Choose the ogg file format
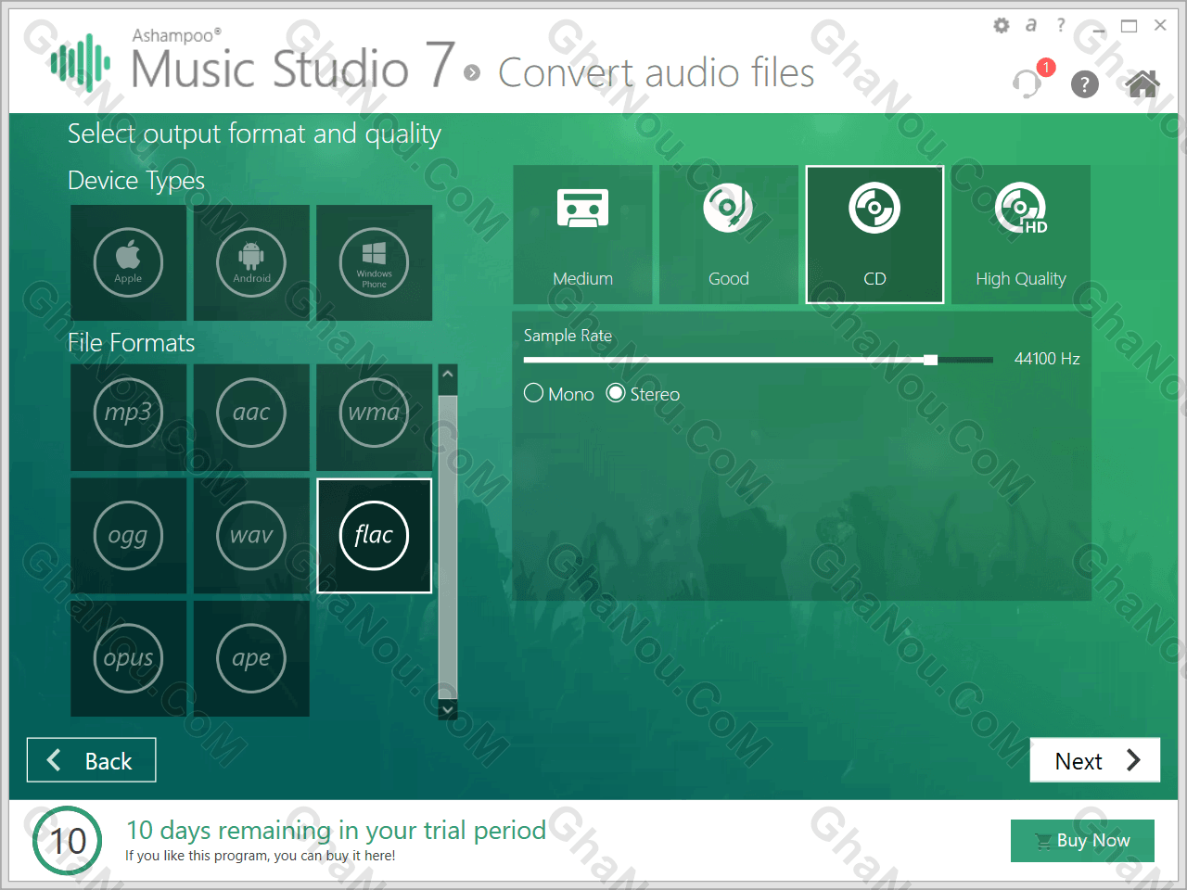The height and width of the screenshot is (890, 1187). tap(128, 536)
